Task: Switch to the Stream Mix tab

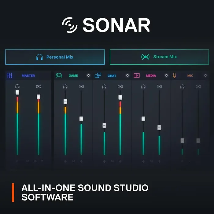Action: click(x=159, y=57)
